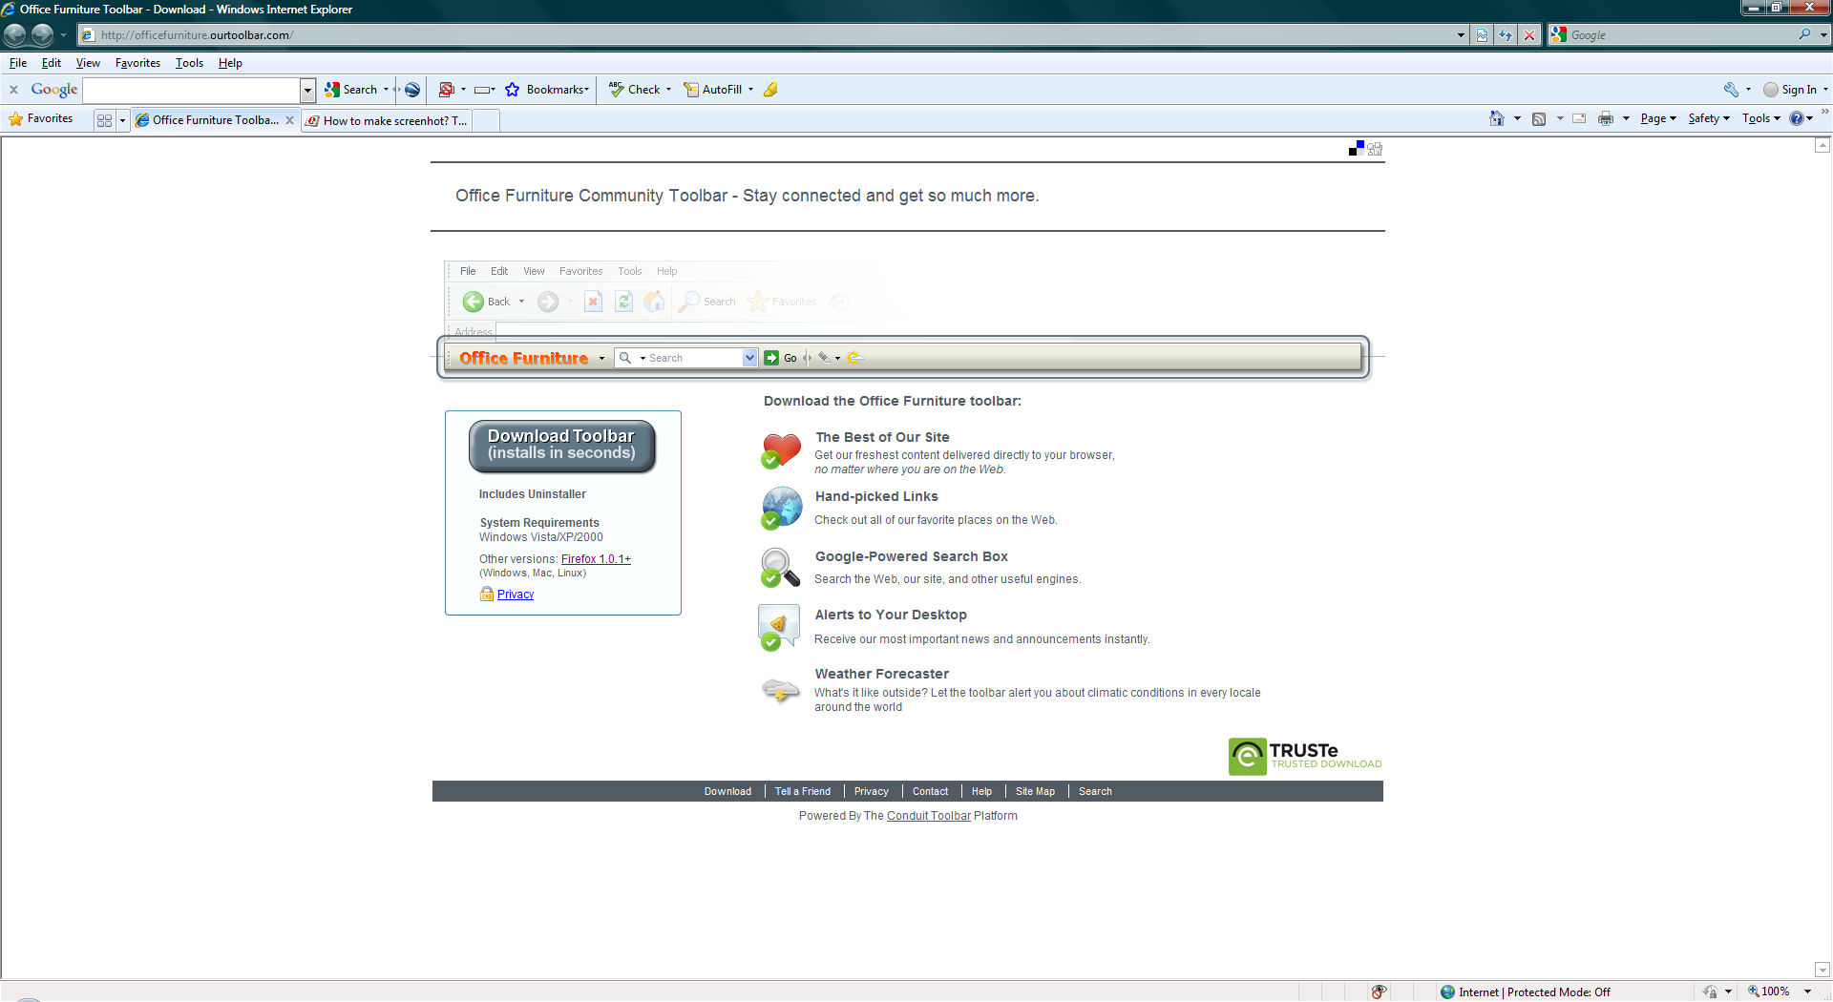Click inside the Google Toolbar search field
Viewport: 1833px width, 1002px height.
192,90
